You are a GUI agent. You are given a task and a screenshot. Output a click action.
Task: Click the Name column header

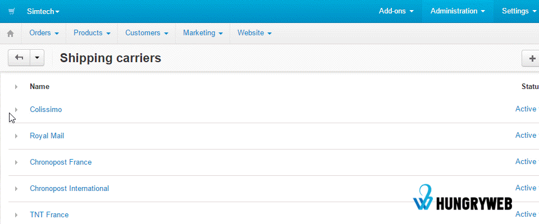[x=39, y=86]
